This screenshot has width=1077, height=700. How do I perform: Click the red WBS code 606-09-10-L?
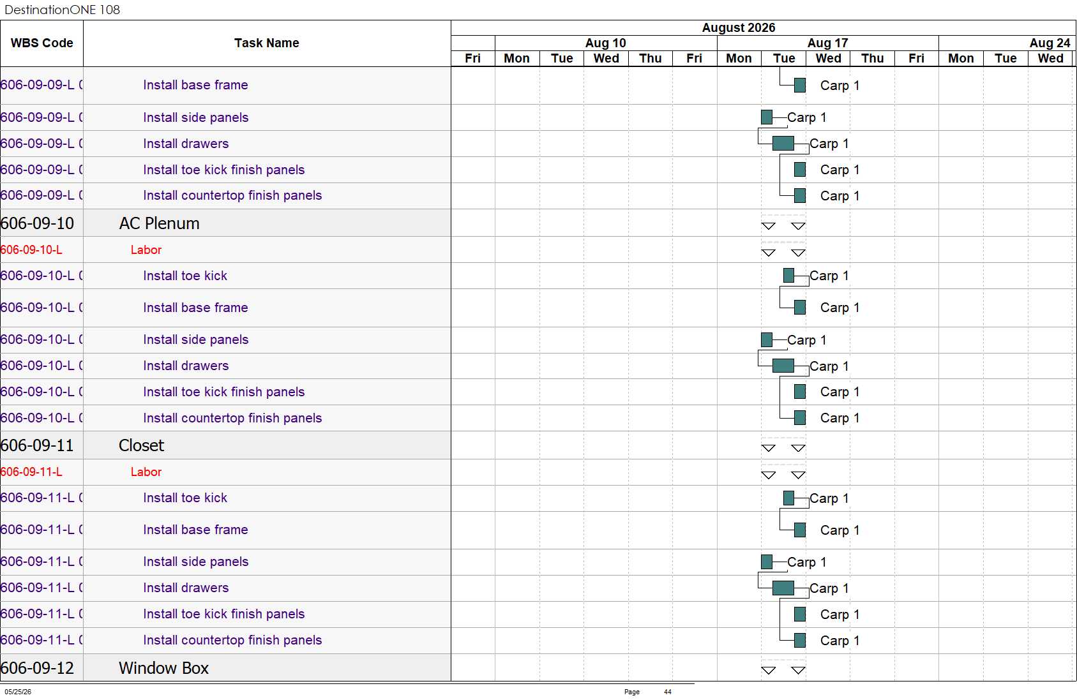(x=31, y=250)
